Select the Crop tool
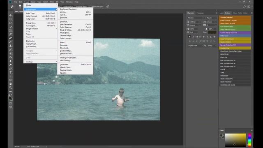263x148 pixels. click(x=11, y=30)
